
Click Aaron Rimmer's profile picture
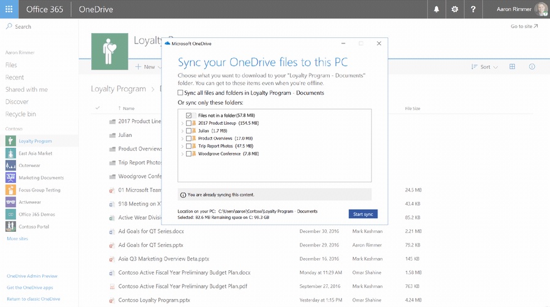(541, 9)
